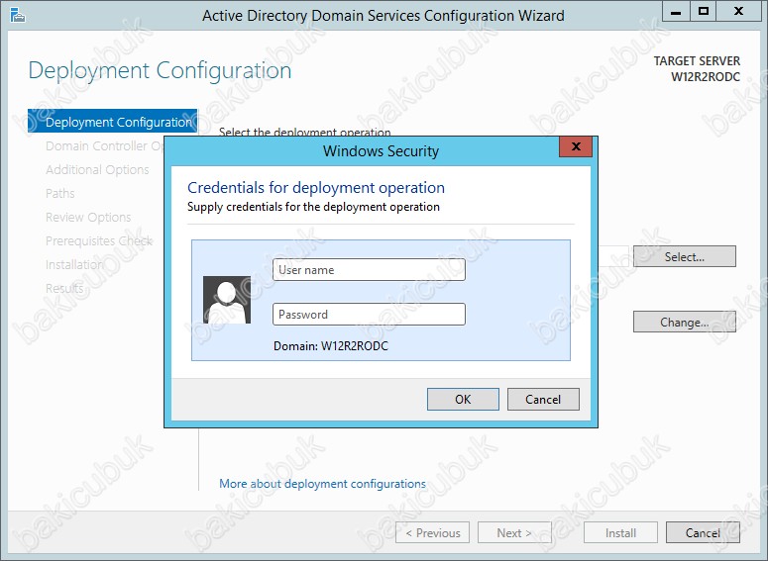This screenshot has height=561, width=768.
Task: Click the Next button
Action: [x=514, y=532]
